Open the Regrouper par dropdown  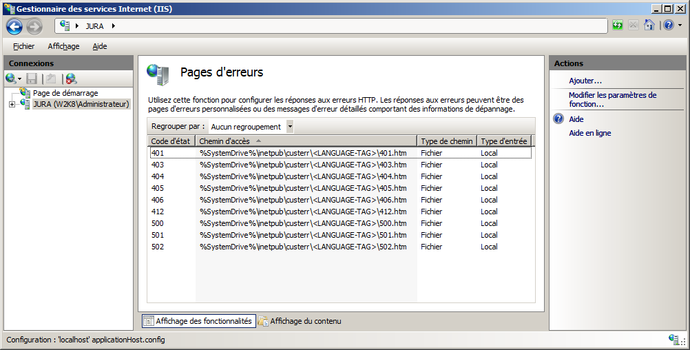tap(290, 127)
